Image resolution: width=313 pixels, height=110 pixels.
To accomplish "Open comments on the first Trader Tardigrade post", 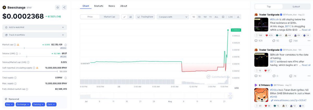I will [x=259, y=41].
